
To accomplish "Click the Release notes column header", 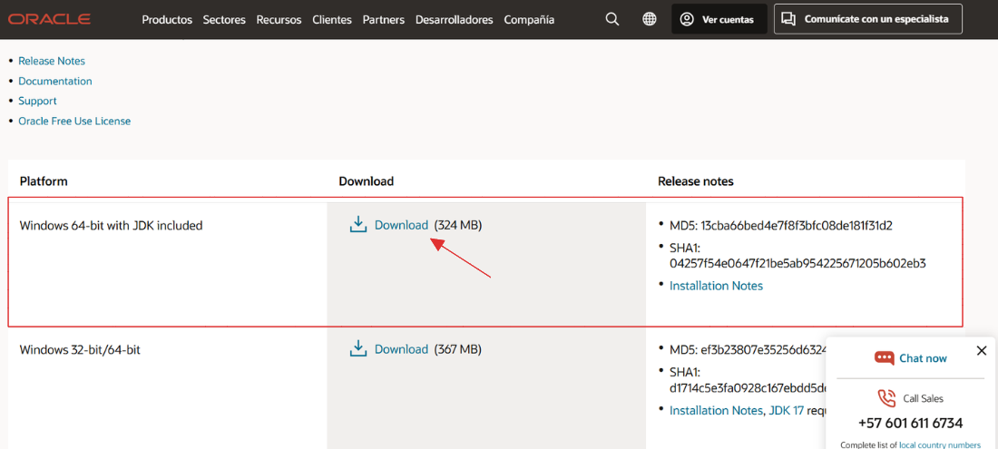I will pyautogui.click(x=696, y=182).
